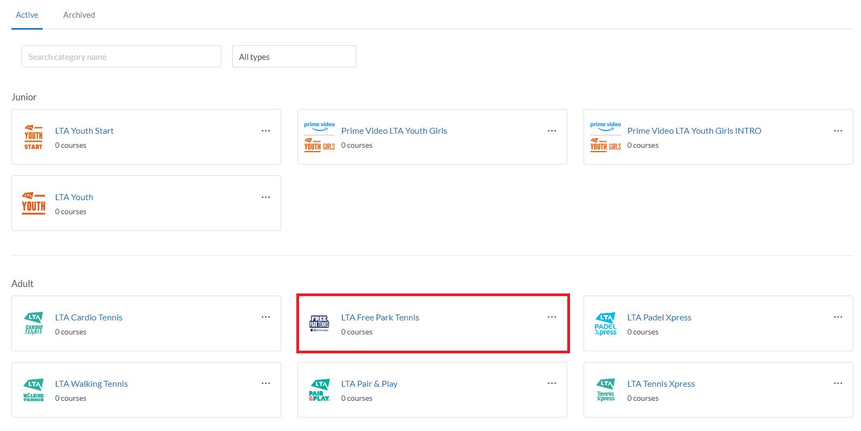The image size is (861, 431).
Task: Open the Prime Video LTA Youth Girls link
Action: coord(394,131)
